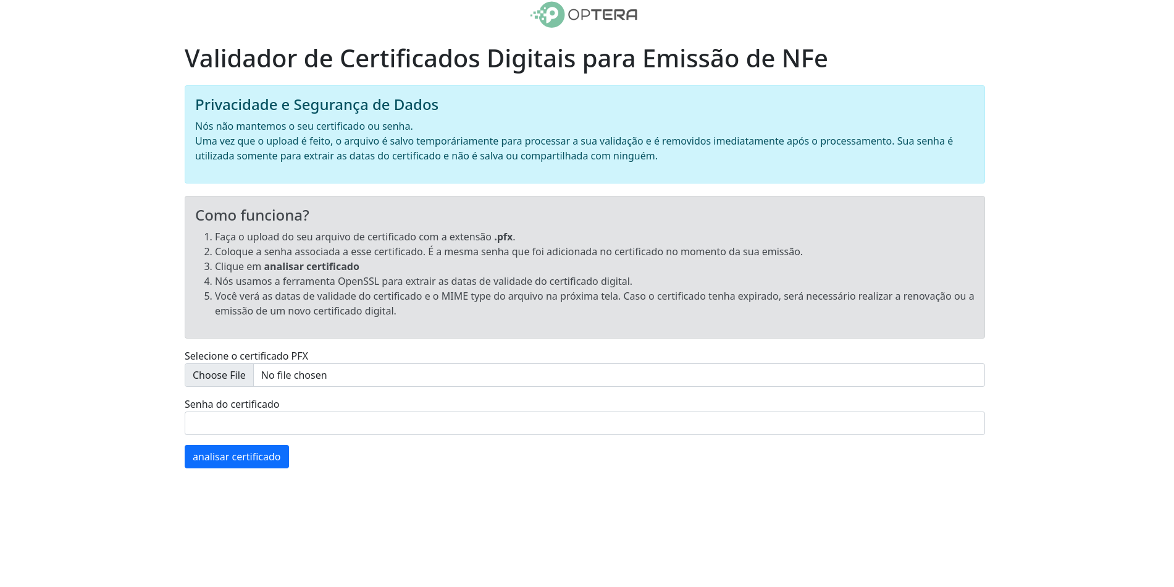Click bold 'analisar certificado' text in step 3
1174x587 pixels.
[311, 266]
